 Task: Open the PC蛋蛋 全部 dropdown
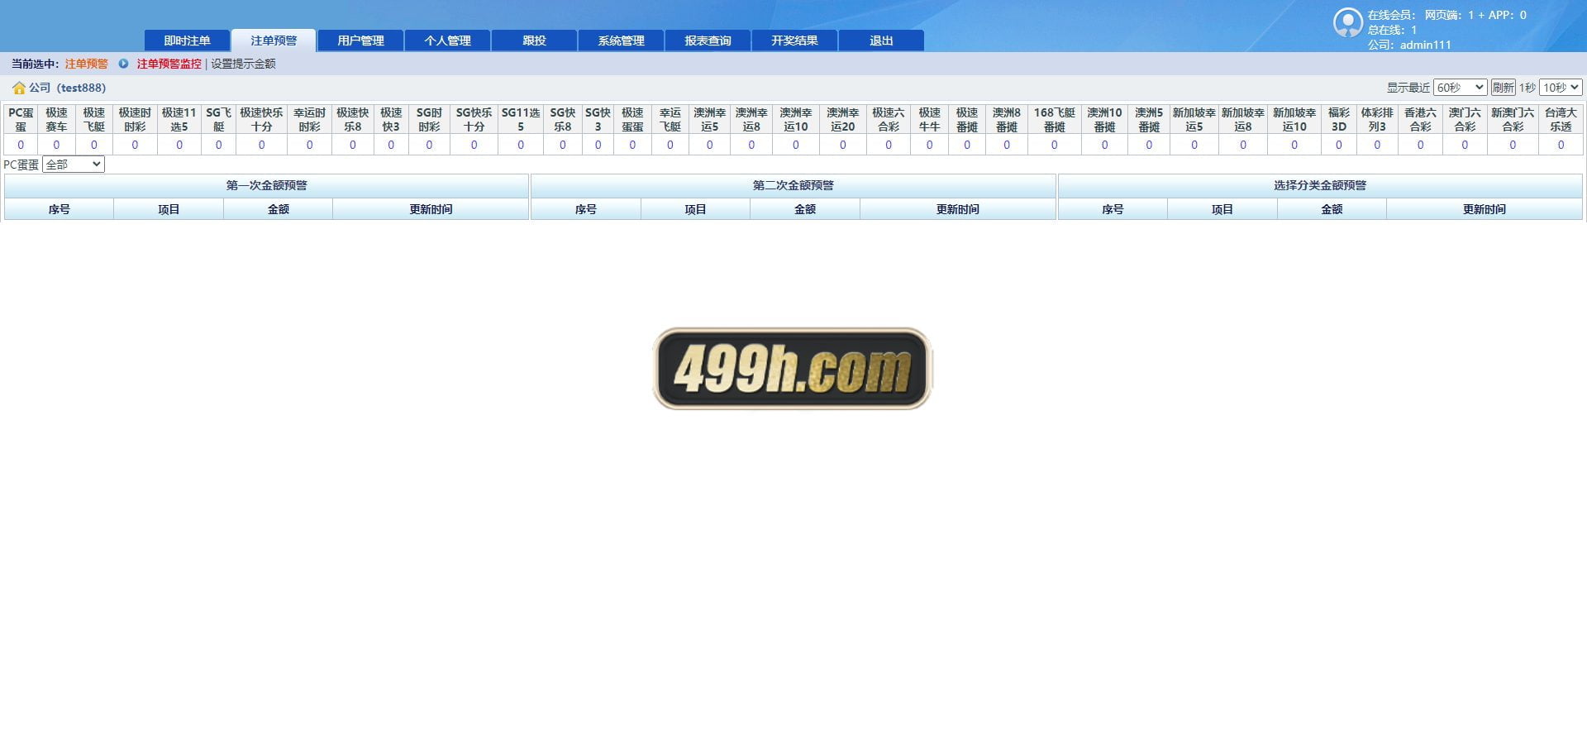(x=74, y=165)
